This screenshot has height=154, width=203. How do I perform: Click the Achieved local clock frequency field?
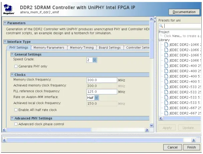point(102,103)
